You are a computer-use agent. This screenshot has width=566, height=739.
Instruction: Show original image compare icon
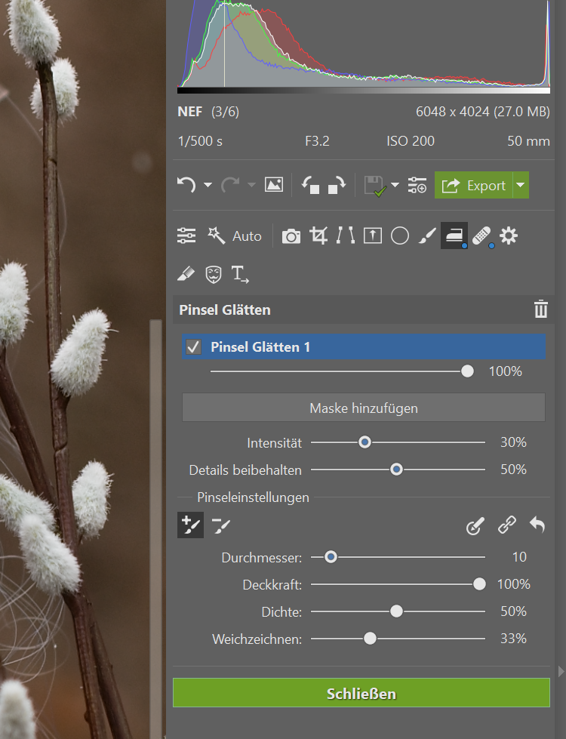(274, 185)
